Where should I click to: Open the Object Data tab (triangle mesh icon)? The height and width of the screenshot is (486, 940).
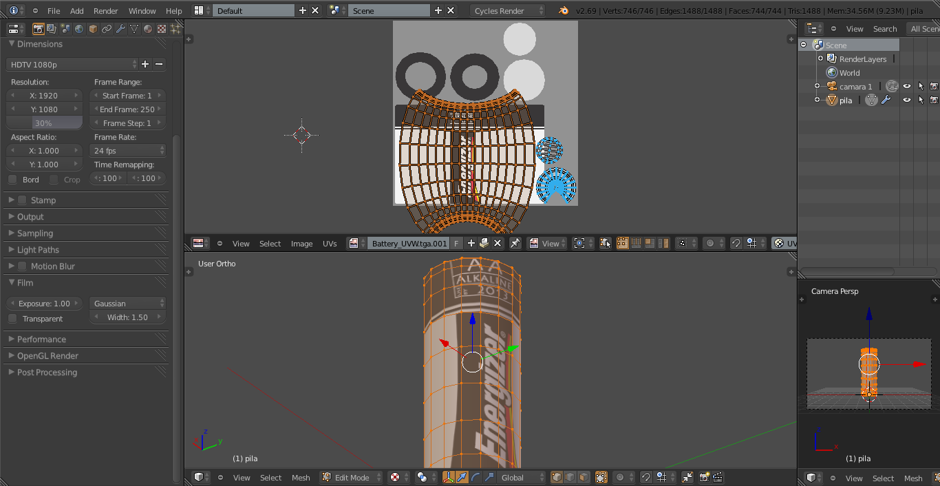tap(134, 29)
